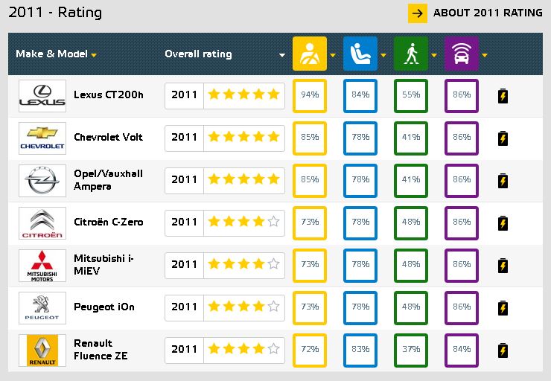Expand sort arrow next to safety assist icon
The height and width of the screenshot is (381, 551).
click(x=485, y=55)
